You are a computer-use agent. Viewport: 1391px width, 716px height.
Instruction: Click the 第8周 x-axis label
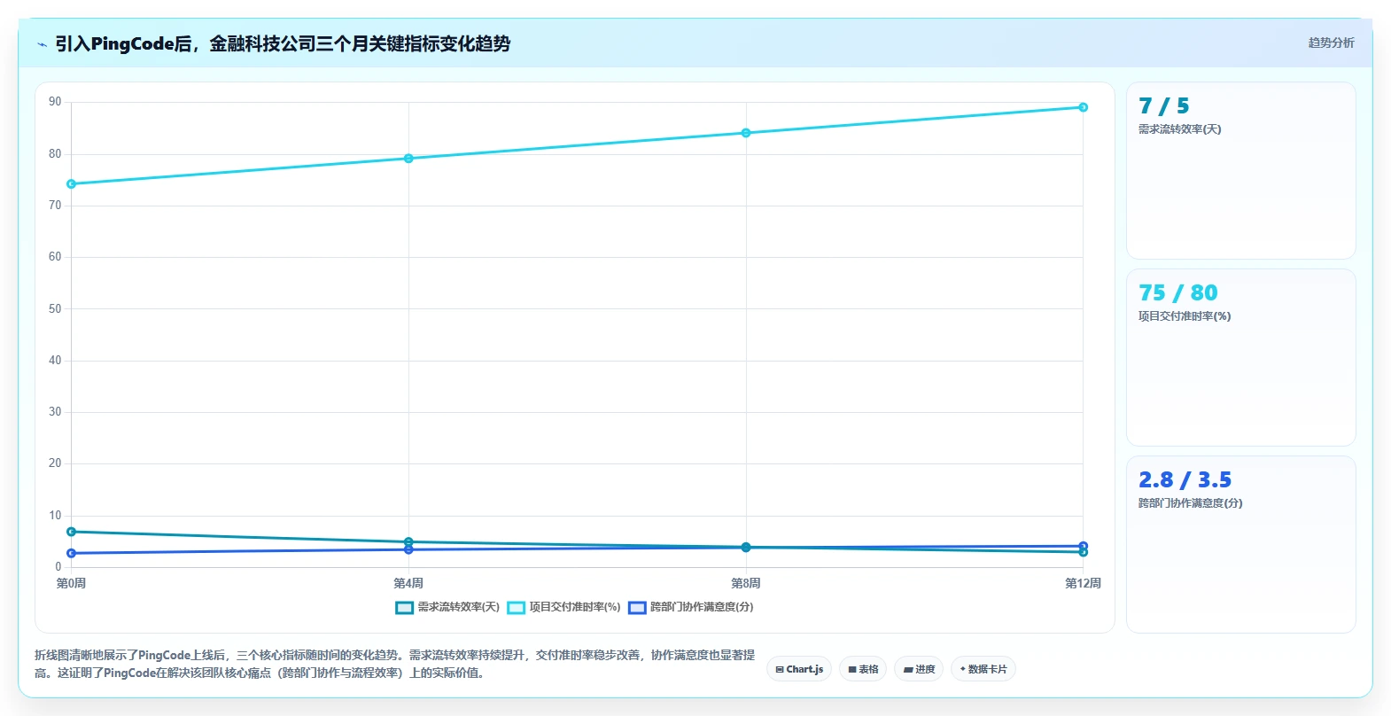[x=746, y=583]
